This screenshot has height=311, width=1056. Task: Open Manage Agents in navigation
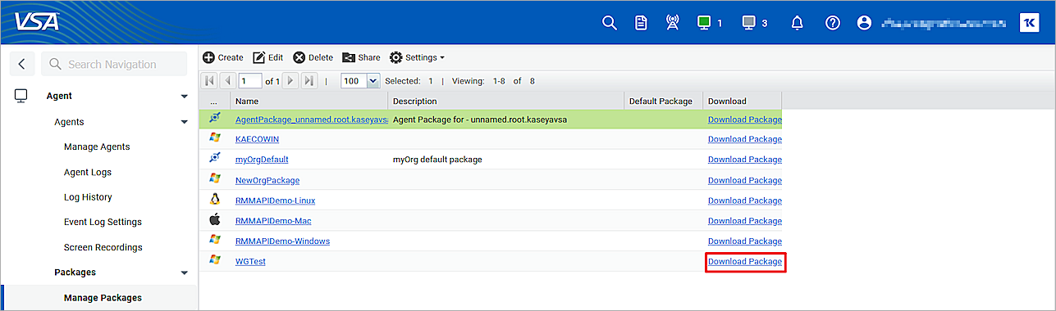(x=97, y=147)
